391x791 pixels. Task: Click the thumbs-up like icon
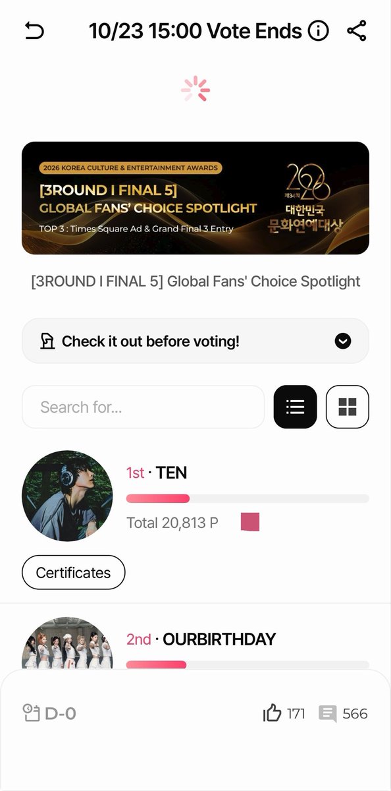pos(272,713)
